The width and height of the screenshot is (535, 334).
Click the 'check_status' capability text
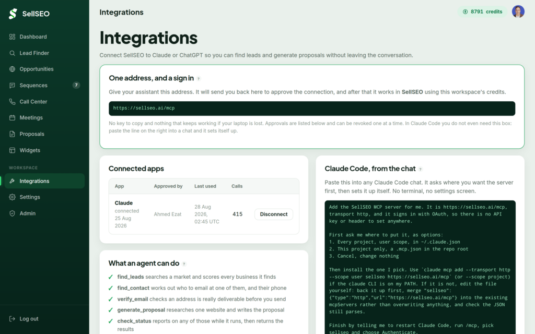(x=134, y=321)
